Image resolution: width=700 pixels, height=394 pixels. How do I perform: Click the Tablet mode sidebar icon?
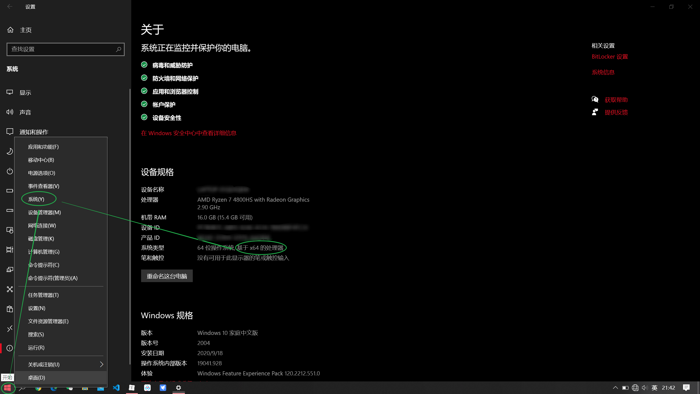(x=10, y=230)
